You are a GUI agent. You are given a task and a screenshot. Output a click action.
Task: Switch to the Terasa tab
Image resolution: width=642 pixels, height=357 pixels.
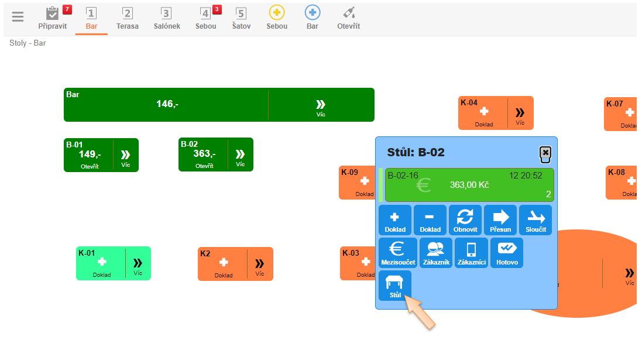[128, 18]
